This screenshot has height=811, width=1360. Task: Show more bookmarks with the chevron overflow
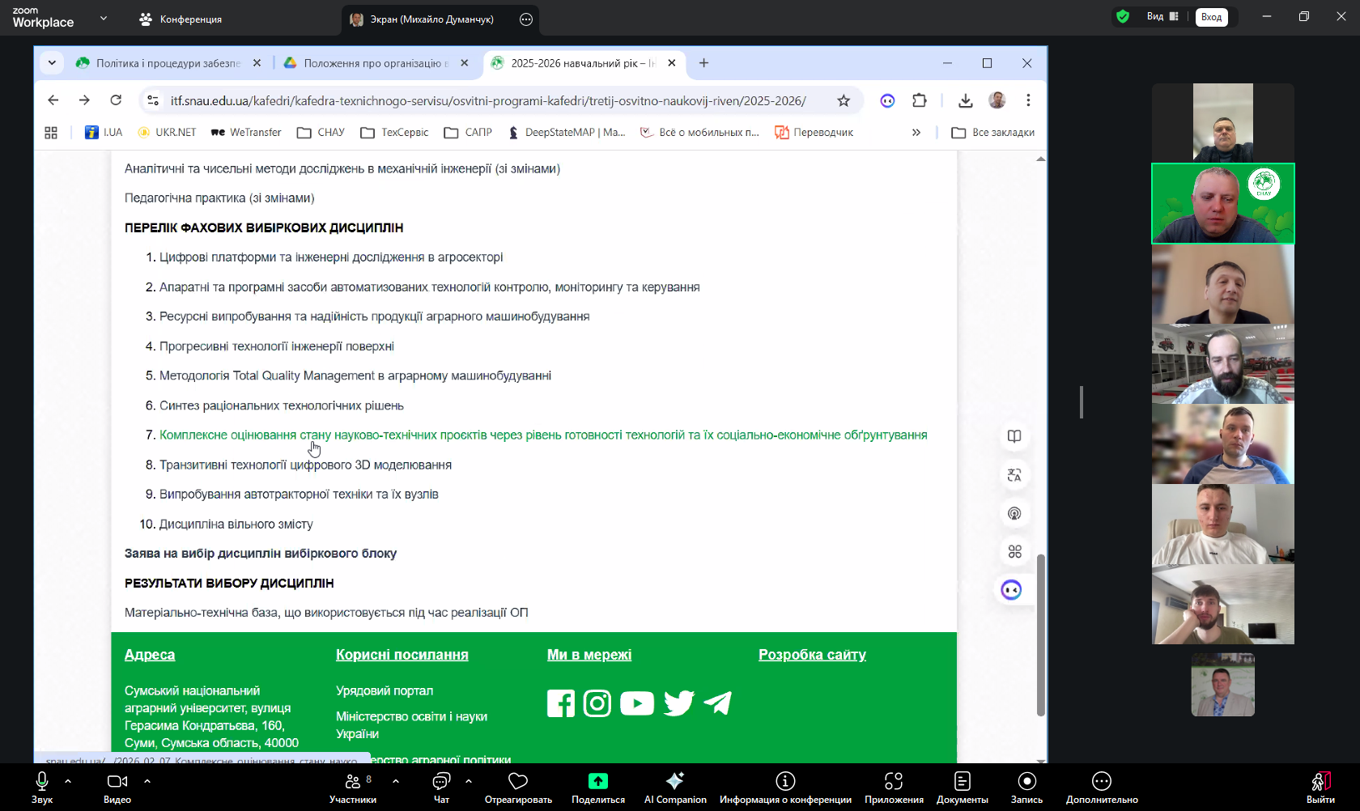pos(916,133)
